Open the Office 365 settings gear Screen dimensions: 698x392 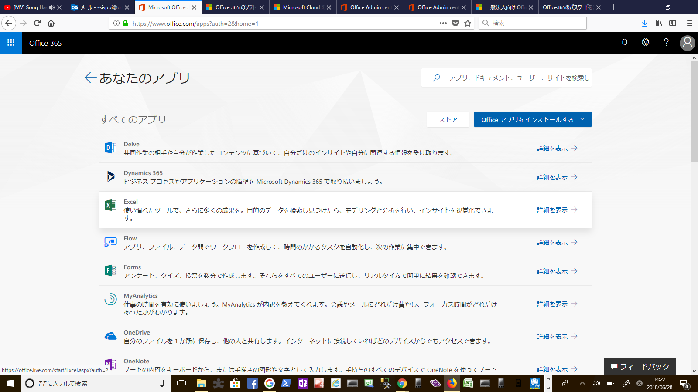pos(646,42)
